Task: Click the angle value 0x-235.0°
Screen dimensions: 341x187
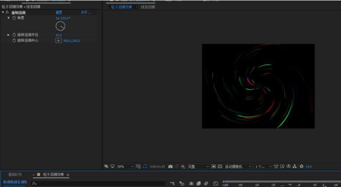Action: point(63,18)
